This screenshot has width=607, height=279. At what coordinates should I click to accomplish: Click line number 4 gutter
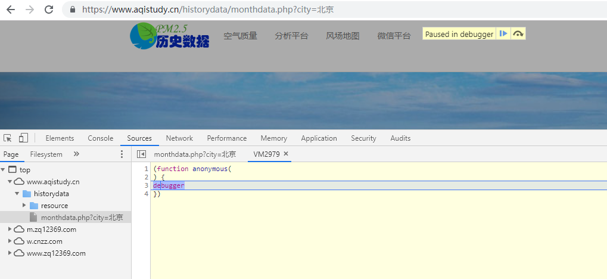(146, 194)
